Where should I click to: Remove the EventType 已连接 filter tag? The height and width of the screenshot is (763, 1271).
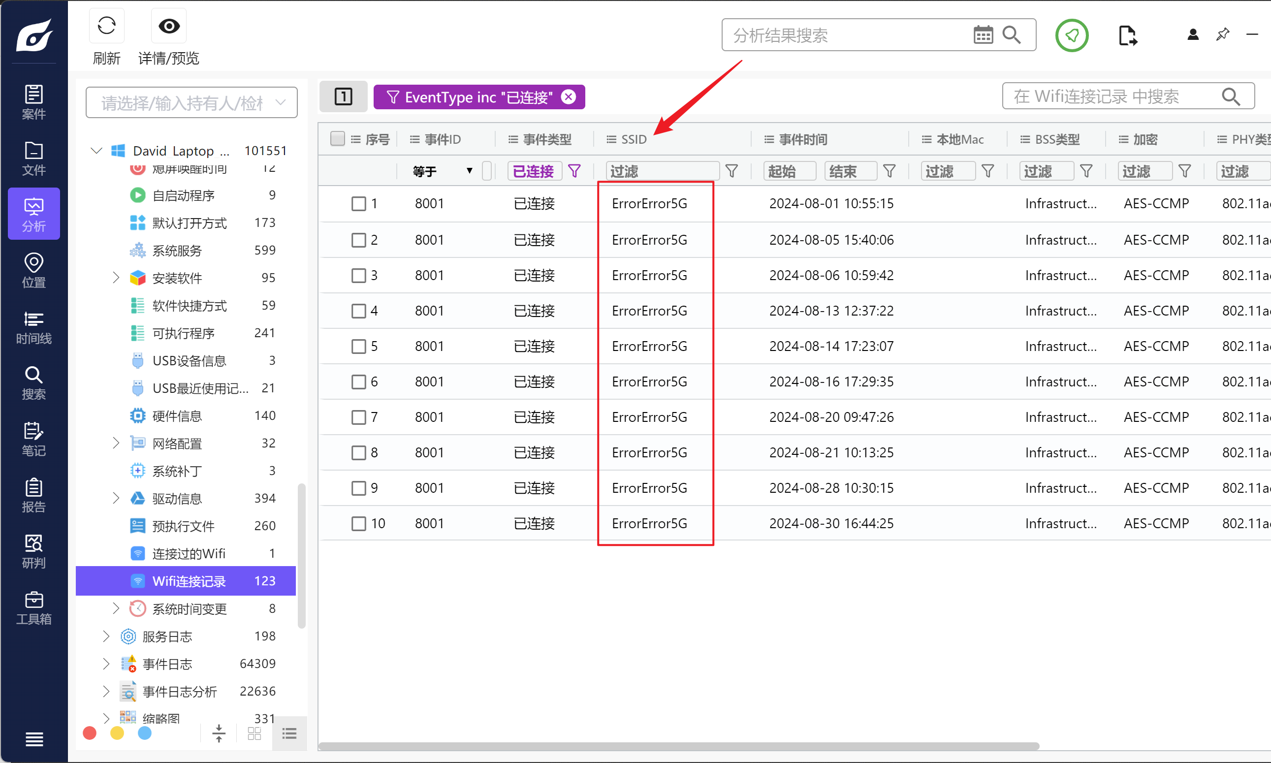568,97
